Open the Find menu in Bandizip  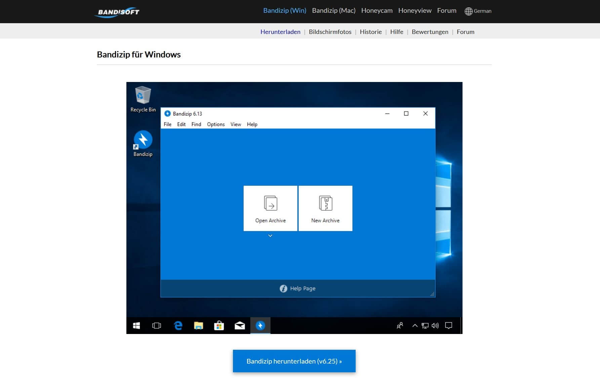(x=196, y=124)
